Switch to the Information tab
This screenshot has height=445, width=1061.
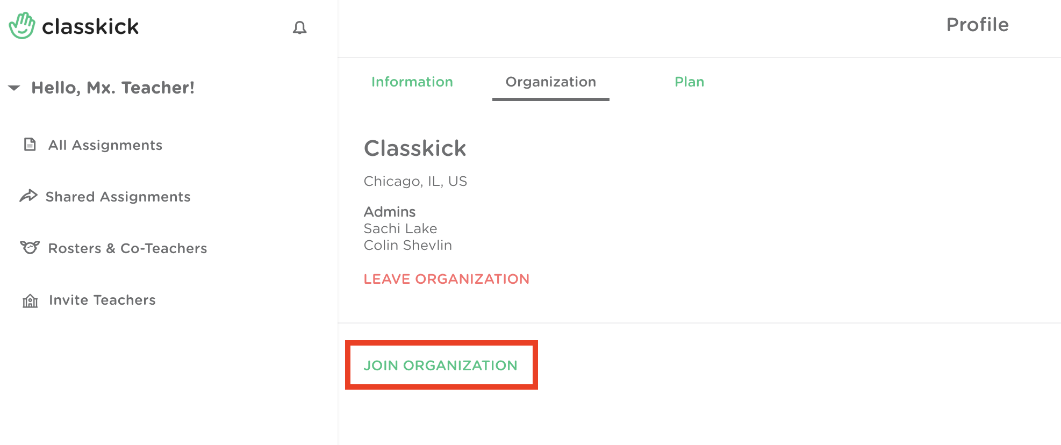pos(412,82)
